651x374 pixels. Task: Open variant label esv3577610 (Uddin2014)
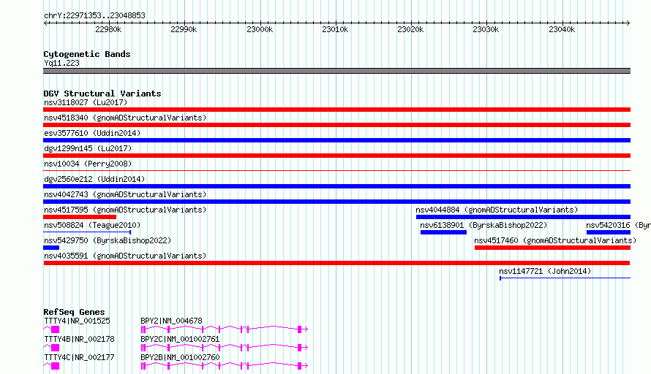92,133
